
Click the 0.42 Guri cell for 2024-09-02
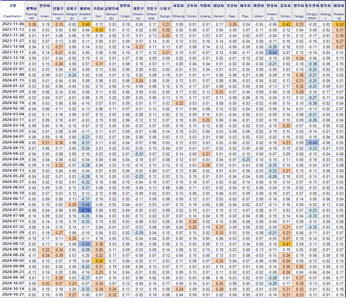coord(98,261)
